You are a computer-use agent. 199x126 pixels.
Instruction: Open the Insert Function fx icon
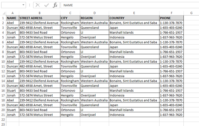(x=55, y=5)
